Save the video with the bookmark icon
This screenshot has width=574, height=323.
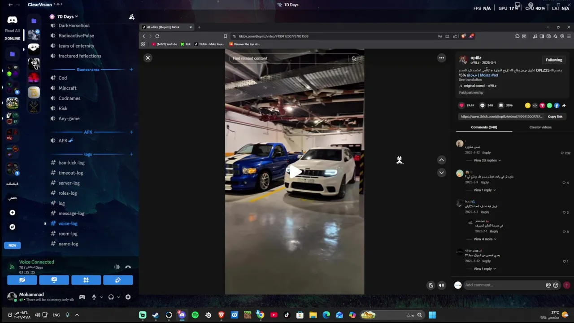pyautogui.click(x=501, y=105)
